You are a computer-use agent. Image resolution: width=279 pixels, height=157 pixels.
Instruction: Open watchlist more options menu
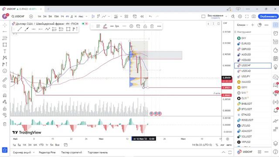coord(266,25)
